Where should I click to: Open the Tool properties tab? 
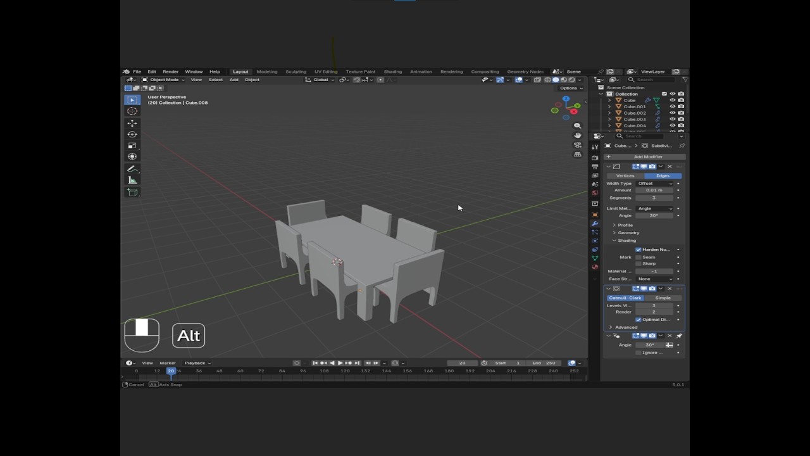click(595, 147)
